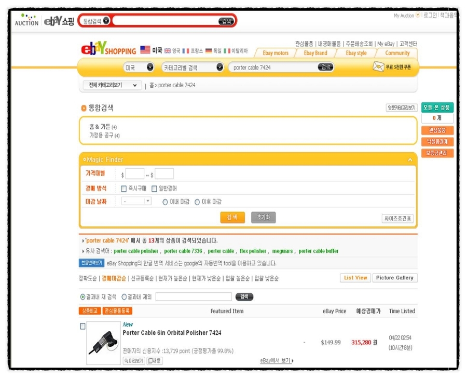Click the Auction logo
The height and width of the screenshot is (378, 467).
point(27,20)
